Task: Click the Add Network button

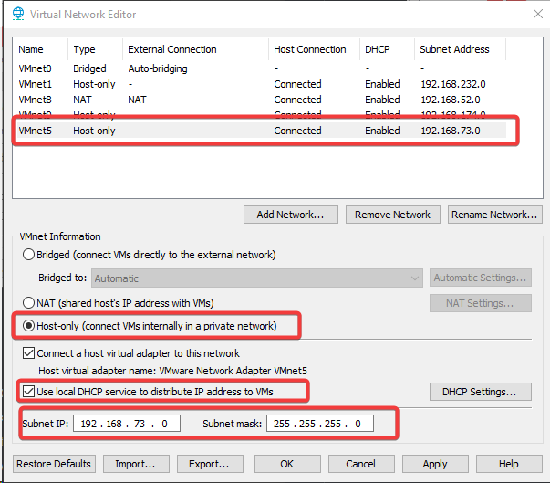Action: [x=291, y=215]
